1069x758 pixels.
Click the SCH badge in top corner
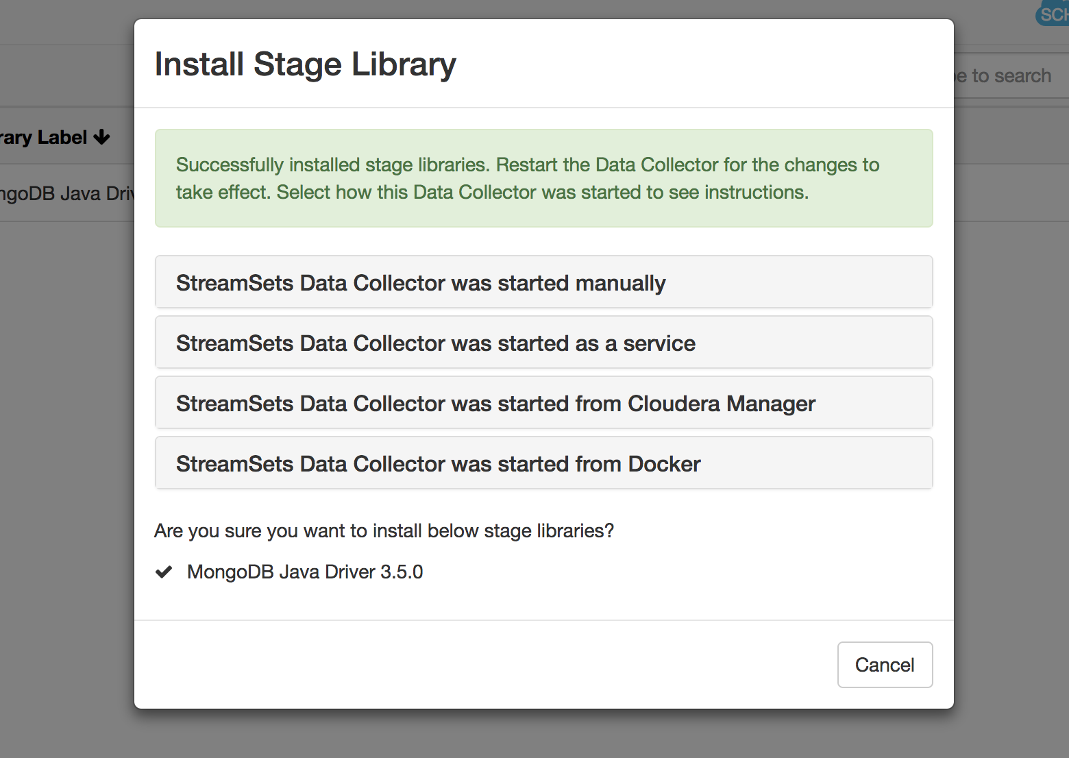pyautogui.click(x=1053, y=14)
